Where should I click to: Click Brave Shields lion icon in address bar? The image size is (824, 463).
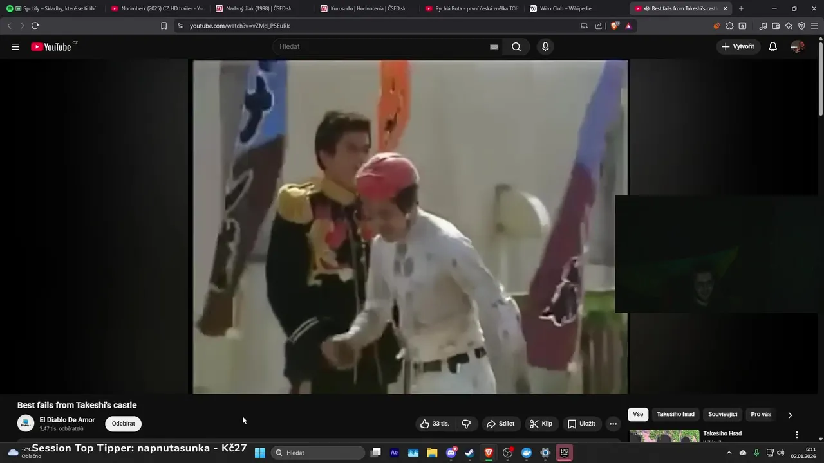pyautogui.click(x=615, y=26)
